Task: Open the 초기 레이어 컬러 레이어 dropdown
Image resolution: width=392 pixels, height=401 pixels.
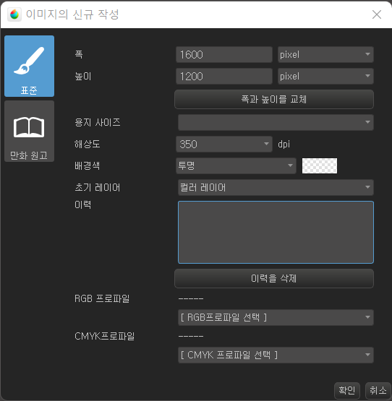Action: click(276, 187)
